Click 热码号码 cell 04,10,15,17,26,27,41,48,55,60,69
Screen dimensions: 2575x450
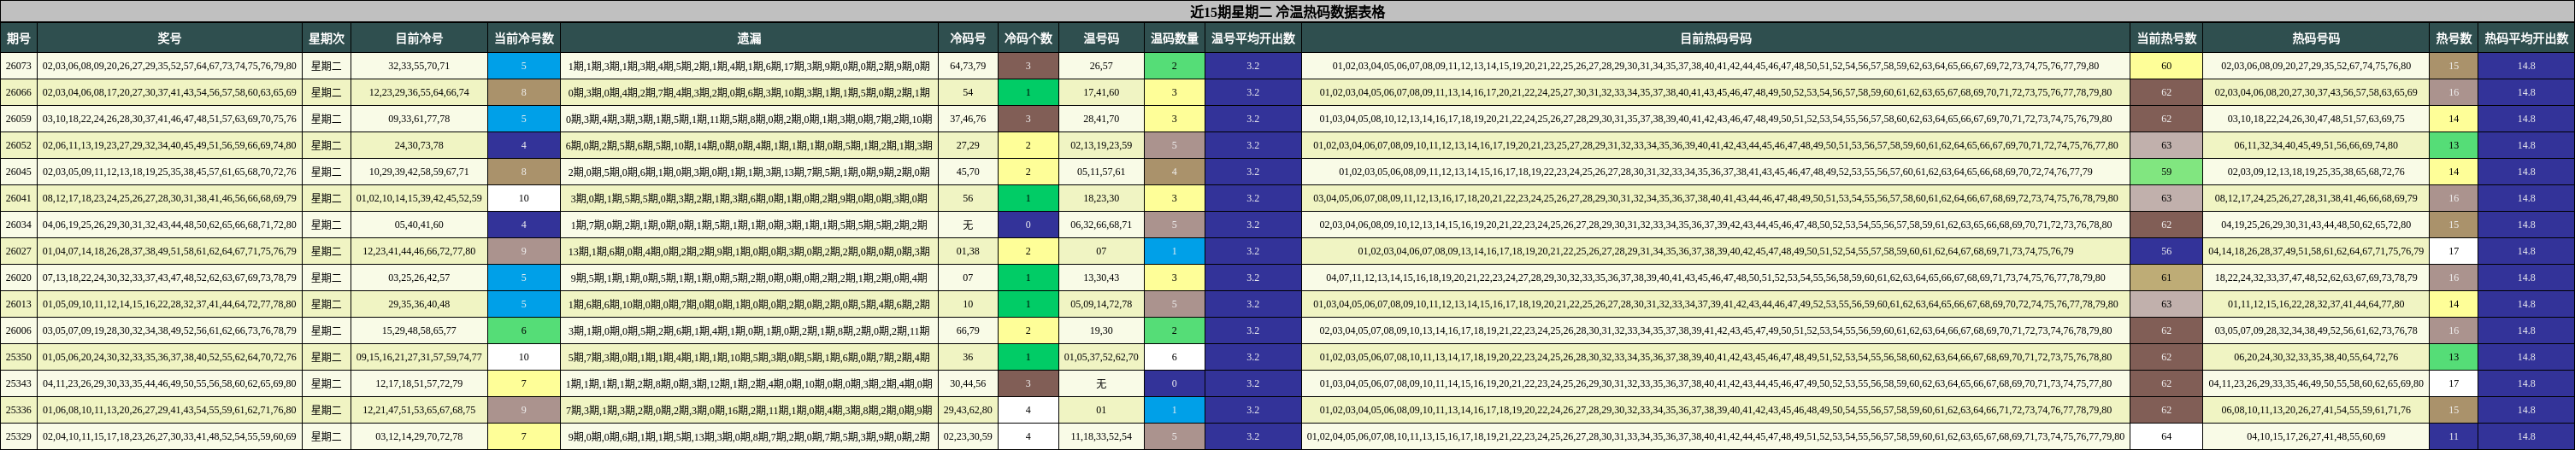pos(2316,436)
